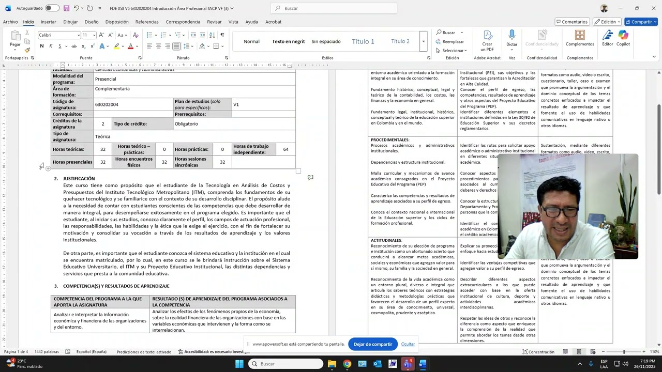Screen dimensions: 662x372
Task: Click the Cut (scissors) icon
Action: pyautogui.click(x=27, y=34)
